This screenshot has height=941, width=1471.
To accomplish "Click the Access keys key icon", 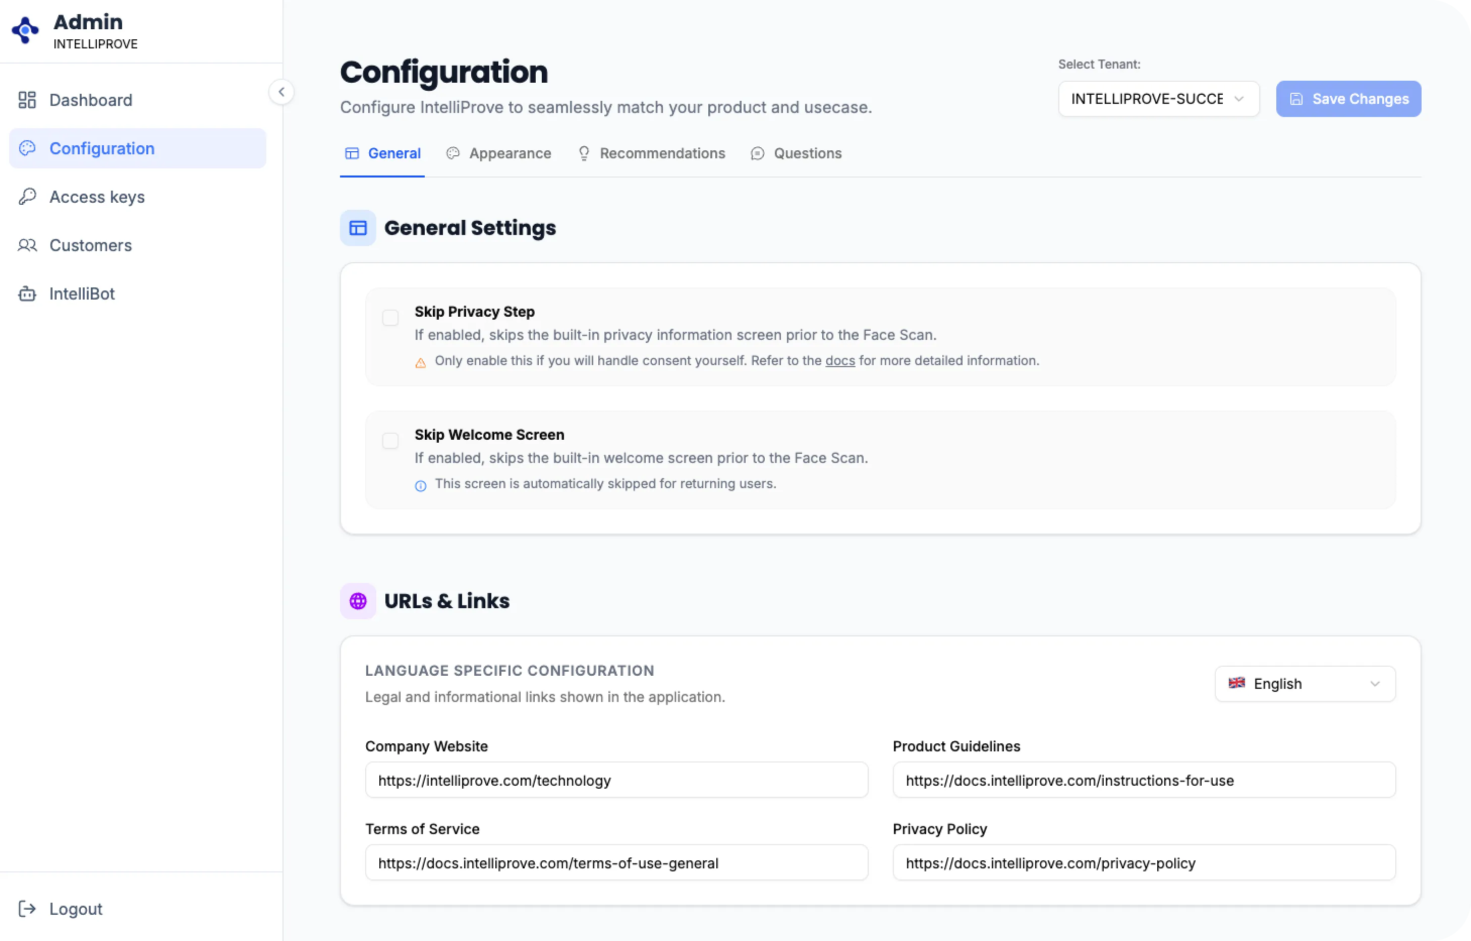I will (x=27, y=197).
